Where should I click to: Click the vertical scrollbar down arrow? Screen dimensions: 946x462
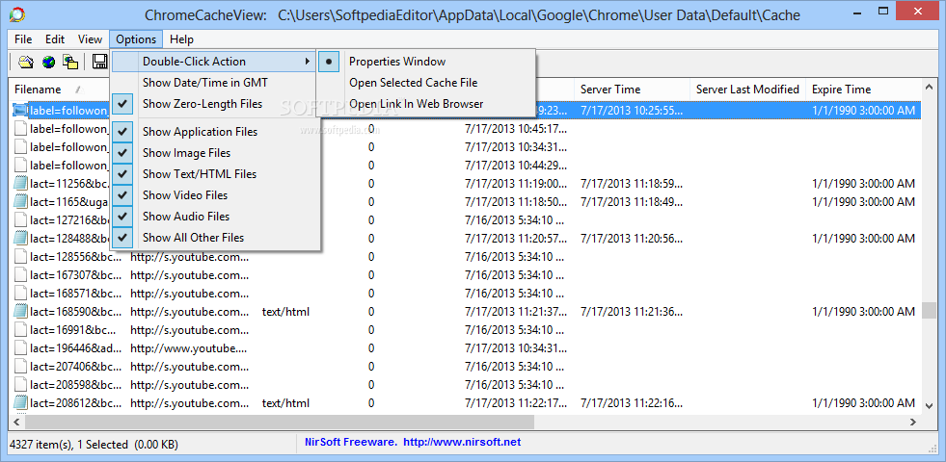(x=929, y=404)
